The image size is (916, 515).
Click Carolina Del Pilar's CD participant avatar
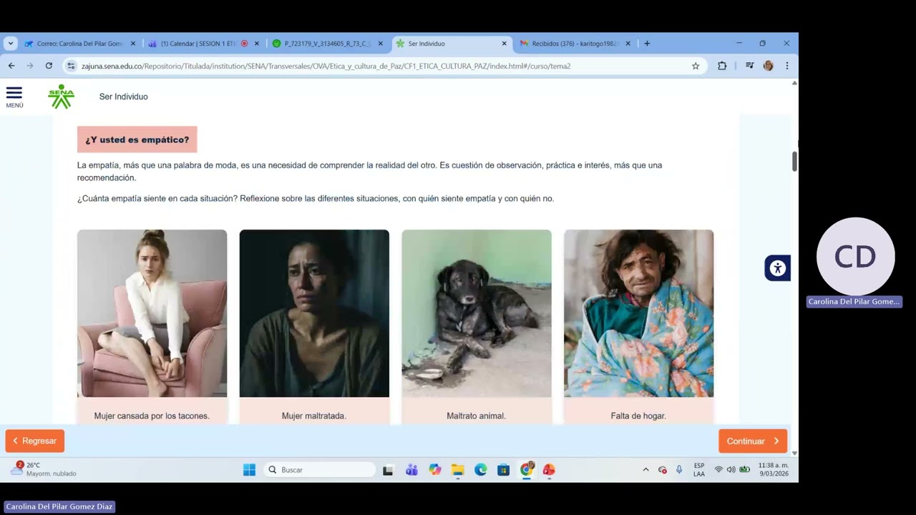point(855,257)
